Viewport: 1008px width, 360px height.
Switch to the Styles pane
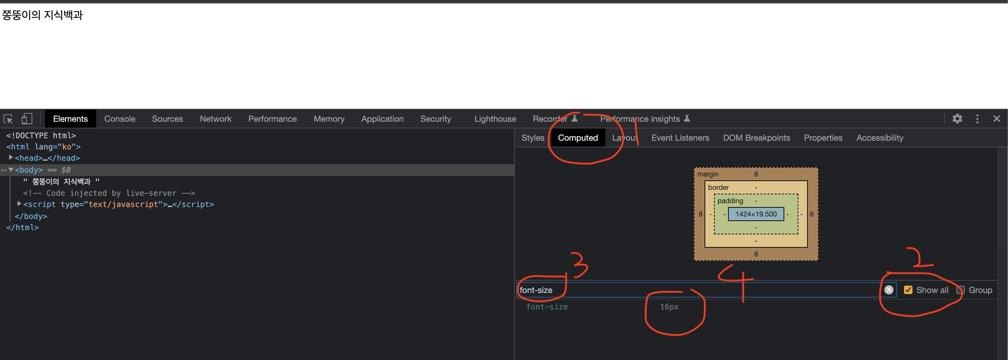coord(532,138)
